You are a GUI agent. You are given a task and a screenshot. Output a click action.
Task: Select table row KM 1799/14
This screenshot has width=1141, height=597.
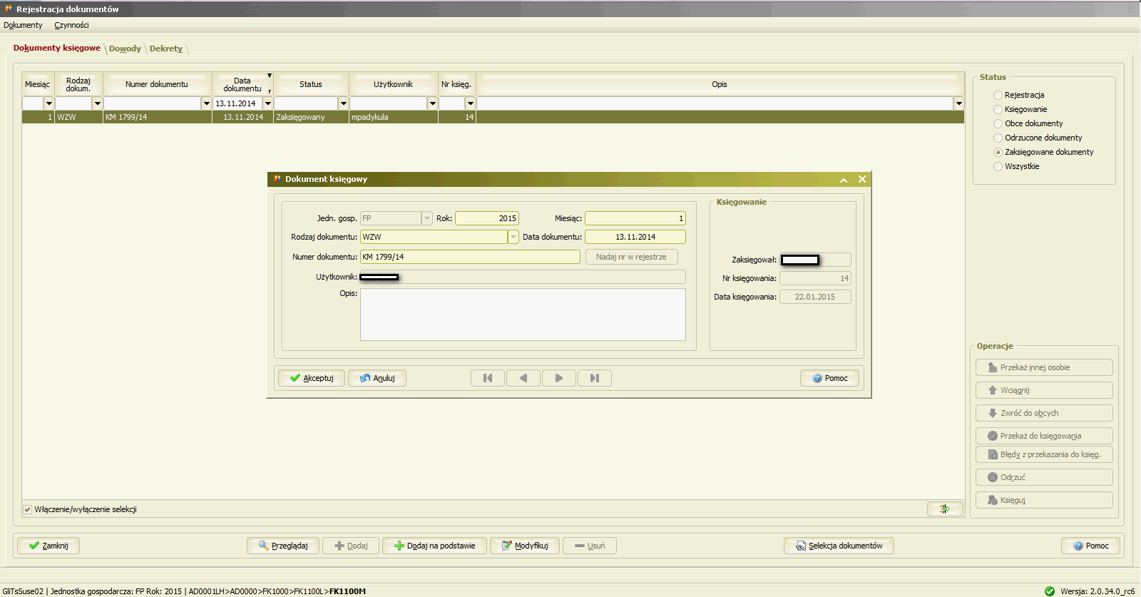493,117
